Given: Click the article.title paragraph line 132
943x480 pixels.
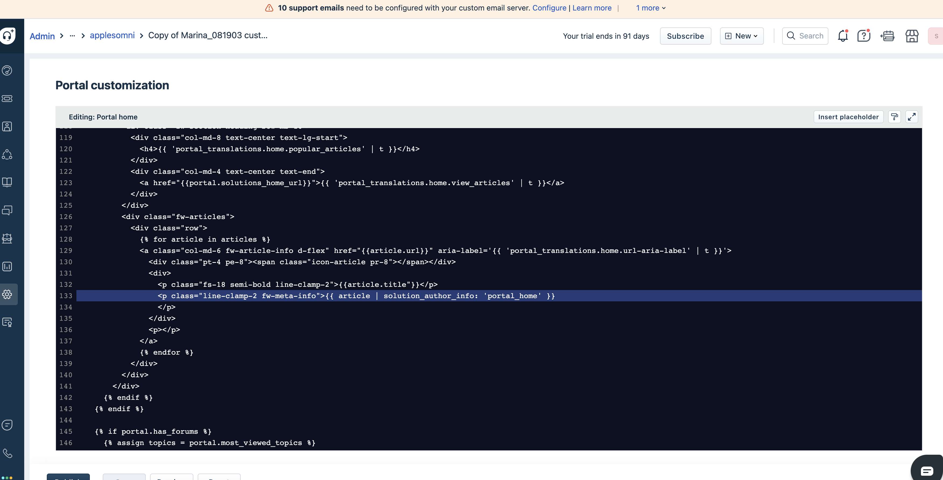Looking at the screenshot, I should coord(298,284).
